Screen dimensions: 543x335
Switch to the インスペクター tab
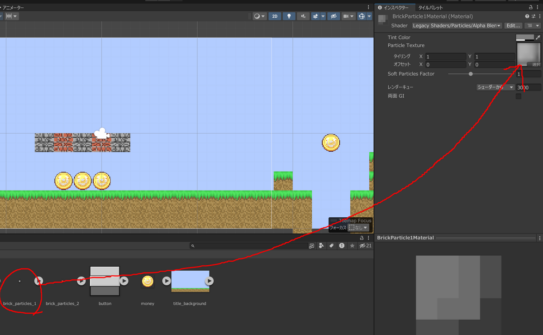click(x=395, y=8)
